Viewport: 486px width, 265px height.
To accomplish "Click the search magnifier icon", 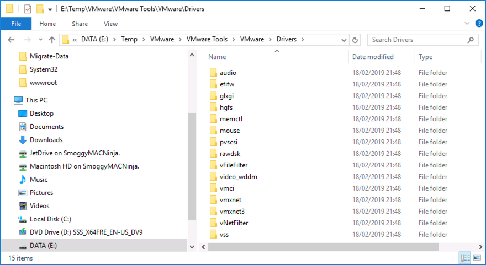I will click(x=471, y=40).
